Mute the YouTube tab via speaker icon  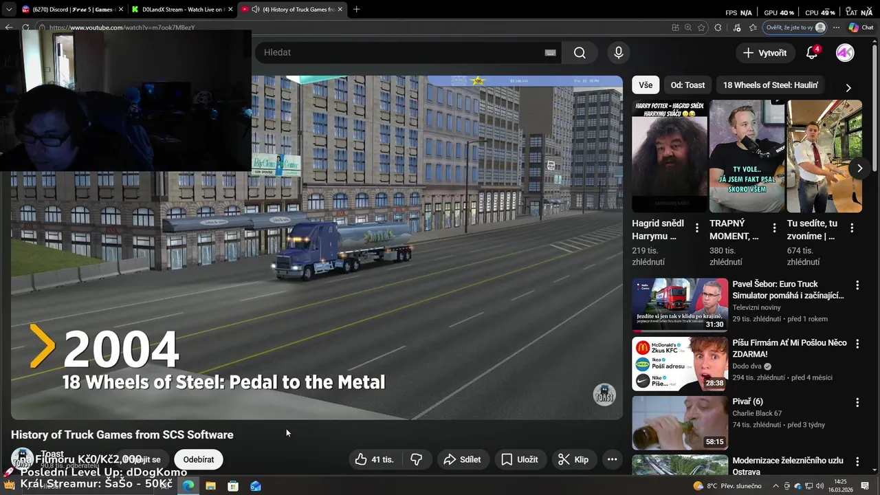(256, 10)
